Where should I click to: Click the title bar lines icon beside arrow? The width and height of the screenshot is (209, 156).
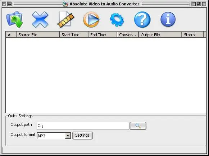(9, 4)
